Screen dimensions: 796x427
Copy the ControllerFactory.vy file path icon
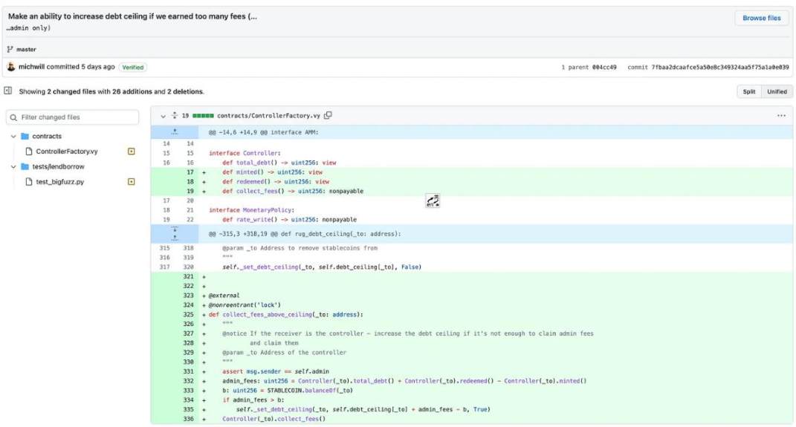[328, 116]
